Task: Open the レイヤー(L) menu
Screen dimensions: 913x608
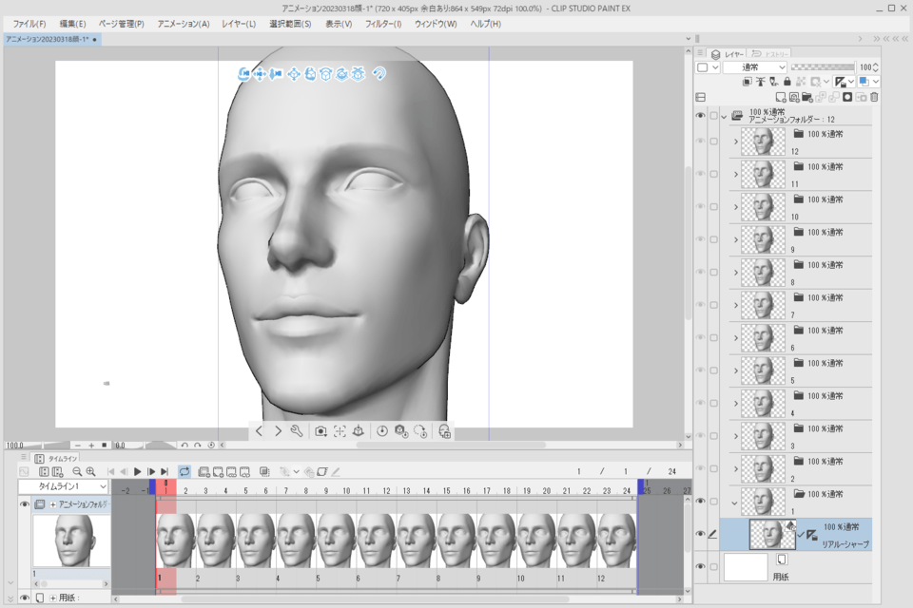Action: click(x=238, y=24)
